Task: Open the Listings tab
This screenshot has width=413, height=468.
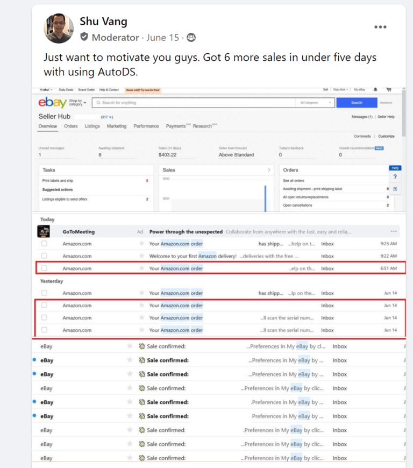Action: (92, 126)
